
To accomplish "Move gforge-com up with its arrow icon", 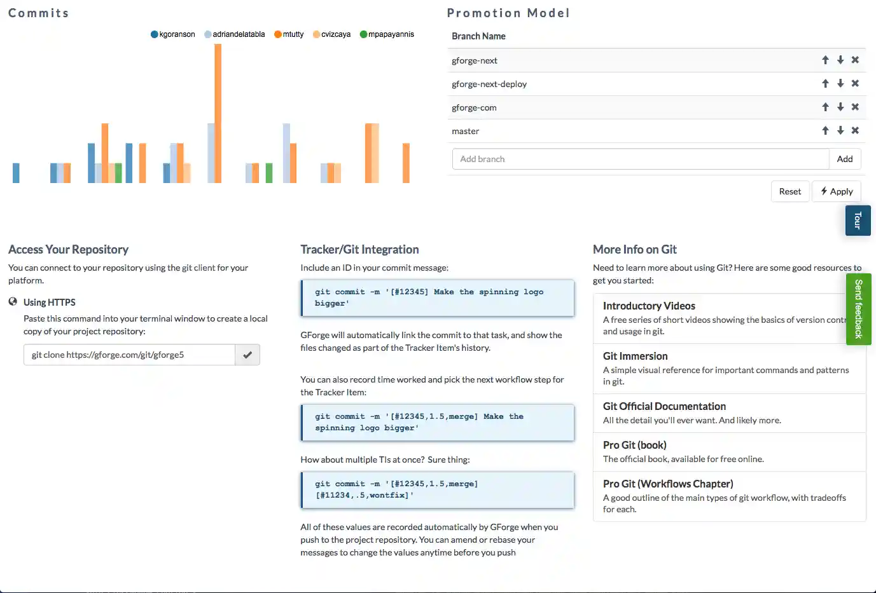I will pyautogui.click(x=825, y=107).
